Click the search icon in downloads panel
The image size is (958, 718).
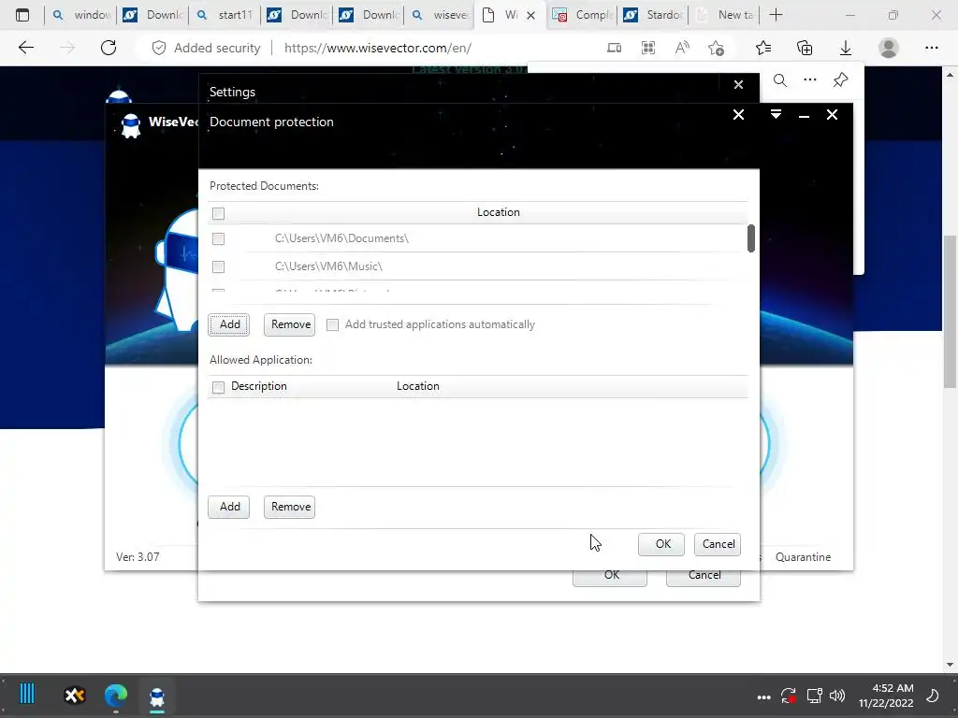tap(780, 80)
